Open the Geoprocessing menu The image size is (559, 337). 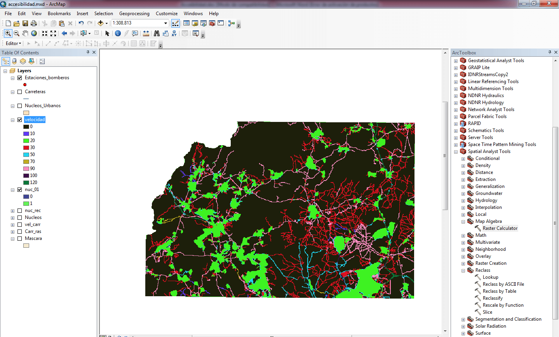[134, 14]
